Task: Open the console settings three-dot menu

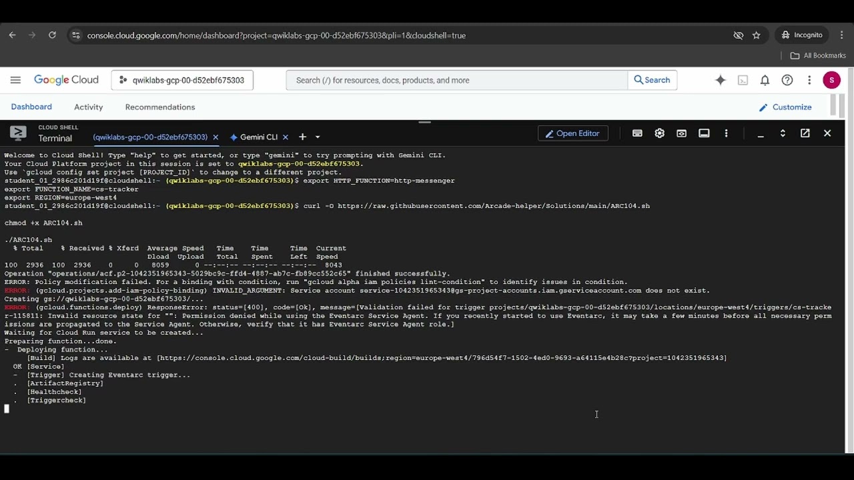Action: click(809, 80)
